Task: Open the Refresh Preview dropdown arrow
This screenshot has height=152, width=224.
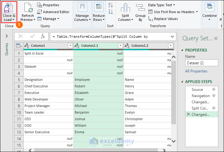Action: [34, 20]
